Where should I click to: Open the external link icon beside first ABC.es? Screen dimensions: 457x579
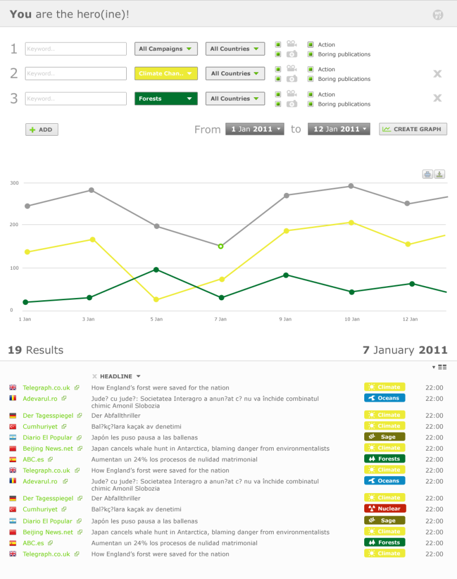(50, 459)
